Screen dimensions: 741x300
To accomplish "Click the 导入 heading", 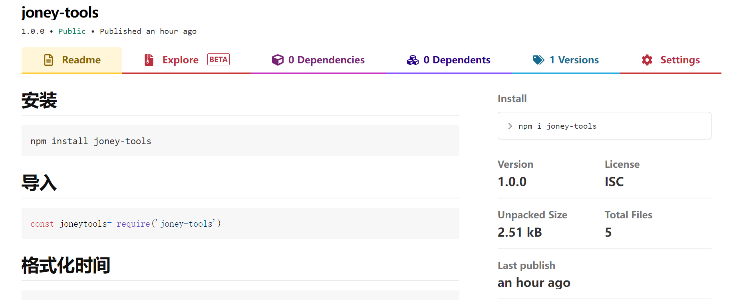I will [39, 183].
